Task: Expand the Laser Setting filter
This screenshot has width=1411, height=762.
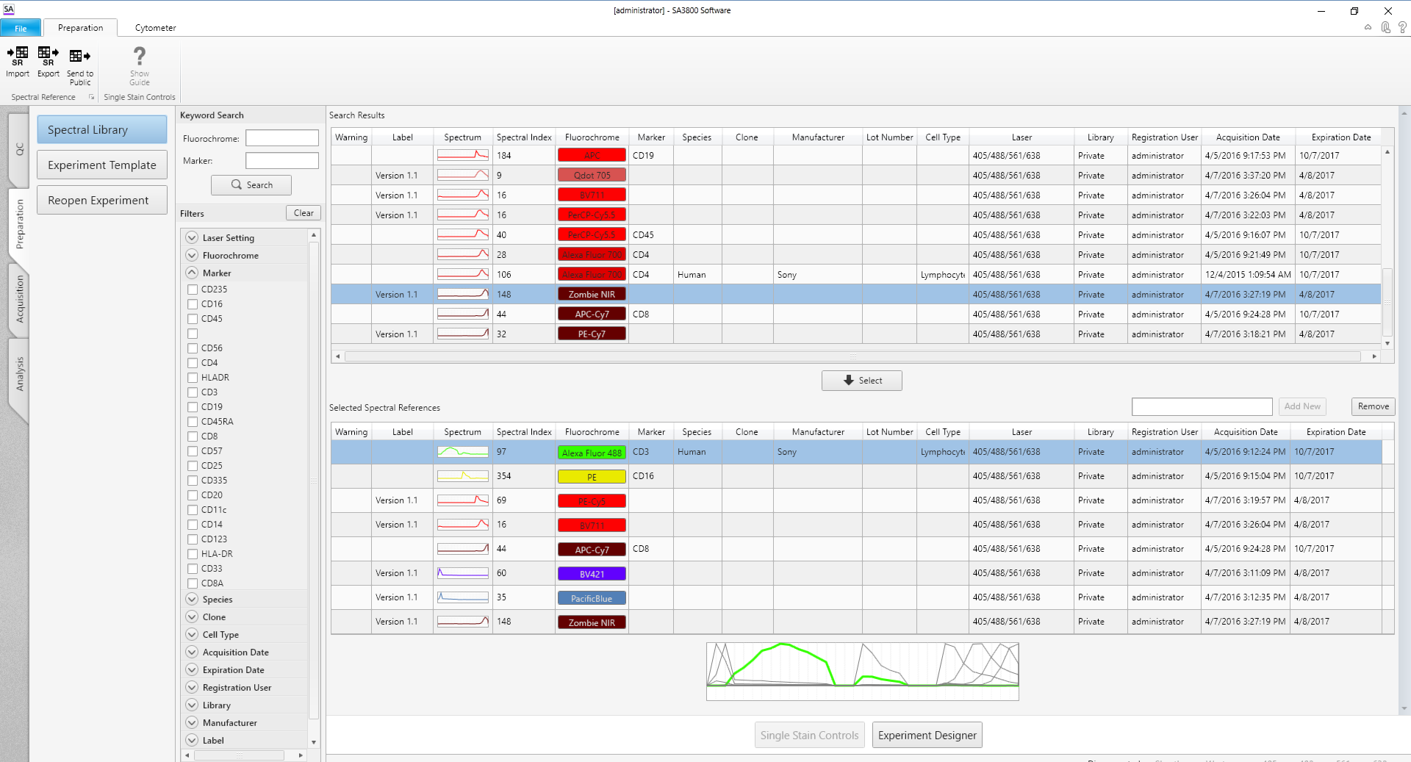Action: coord(192,237)
